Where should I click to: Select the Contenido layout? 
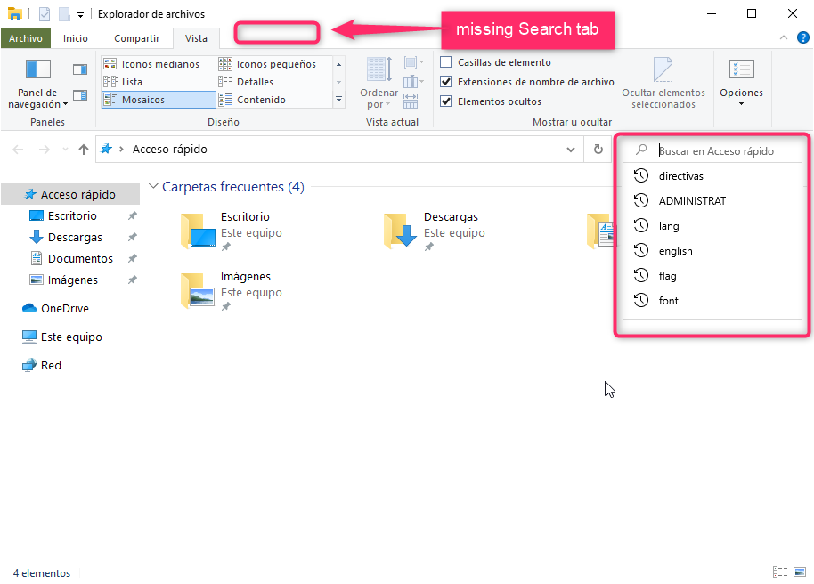pos(252,100)
